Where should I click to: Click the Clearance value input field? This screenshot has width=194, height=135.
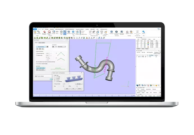pos(48,55)
